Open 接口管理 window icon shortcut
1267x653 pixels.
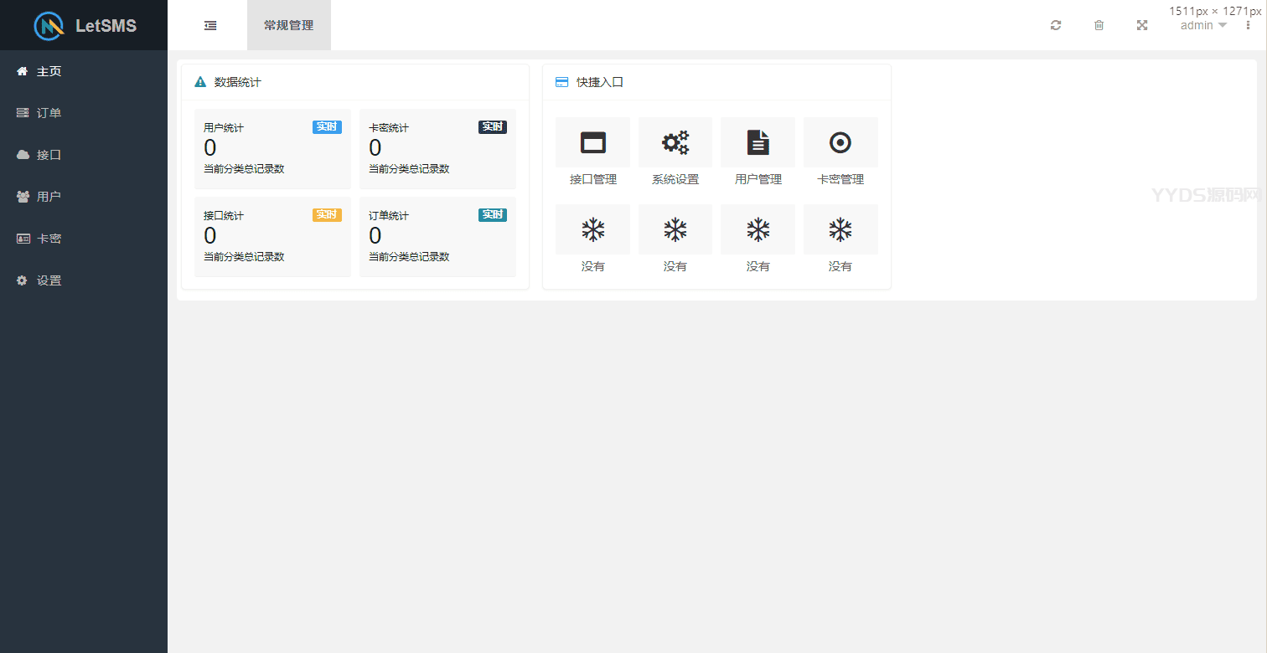point(592,142)
